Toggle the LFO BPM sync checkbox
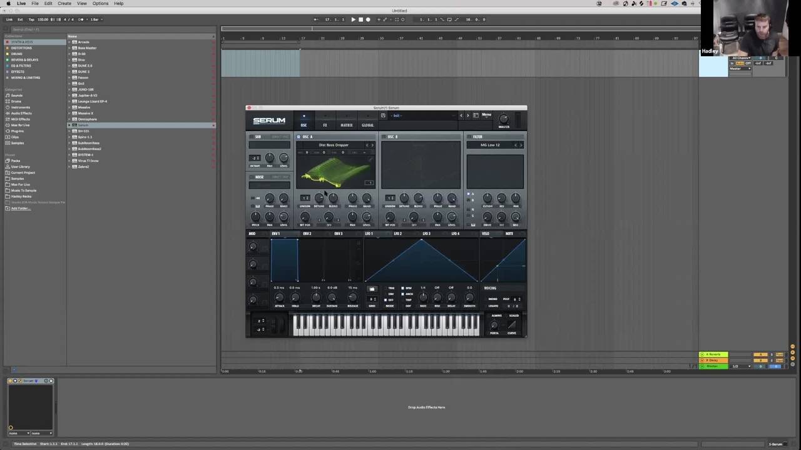Viewport: 801px width, 450px height. pos(402,288)
